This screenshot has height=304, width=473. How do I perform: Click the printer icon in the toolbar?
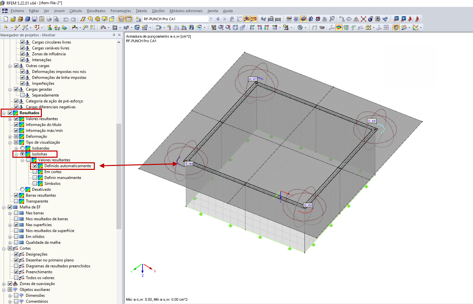[49, 19]
